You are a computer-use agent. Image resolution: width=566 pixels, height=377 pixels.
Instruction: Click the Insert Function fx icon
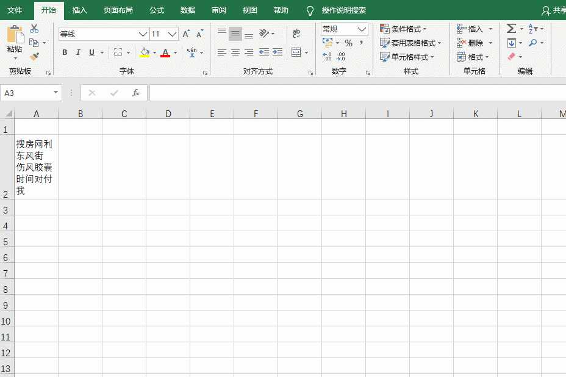[x=136, y=93]
